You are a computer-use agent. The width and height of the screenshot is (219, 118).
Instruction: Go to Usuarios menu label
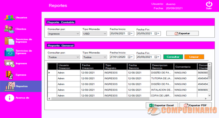21,17
